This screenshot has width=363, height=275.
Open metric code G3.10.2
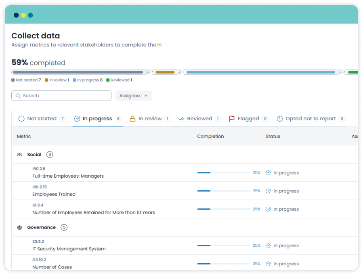tap(39, 260)
